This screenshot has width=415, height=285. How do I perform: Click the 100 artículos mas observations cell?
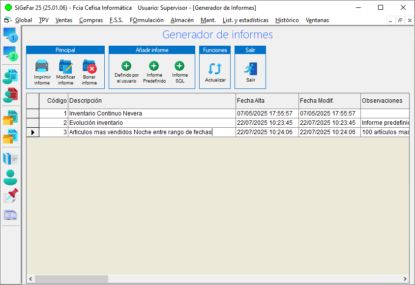pyautogui.click(x=385, y=132)
